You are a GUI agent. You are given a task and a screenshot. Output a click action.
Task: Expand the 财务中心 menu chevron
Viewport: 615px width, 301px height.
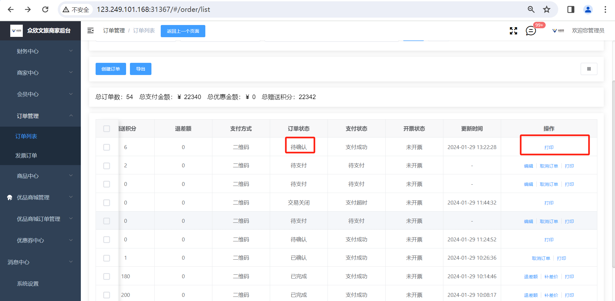pyautogui.click(x=71, y=51)
